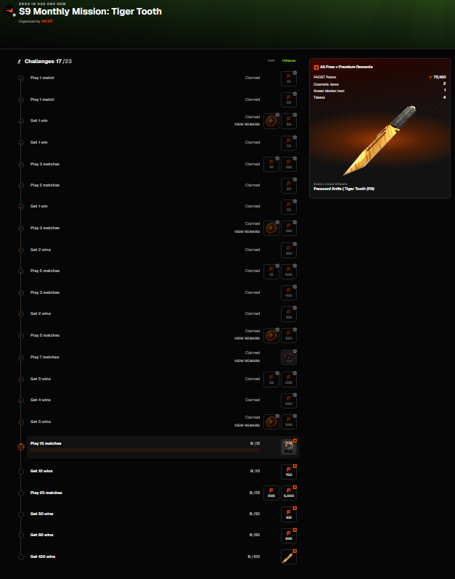Click the 10-point free reward icon
Viewport: 455px width, 579px height.
(x=271, y=164)
